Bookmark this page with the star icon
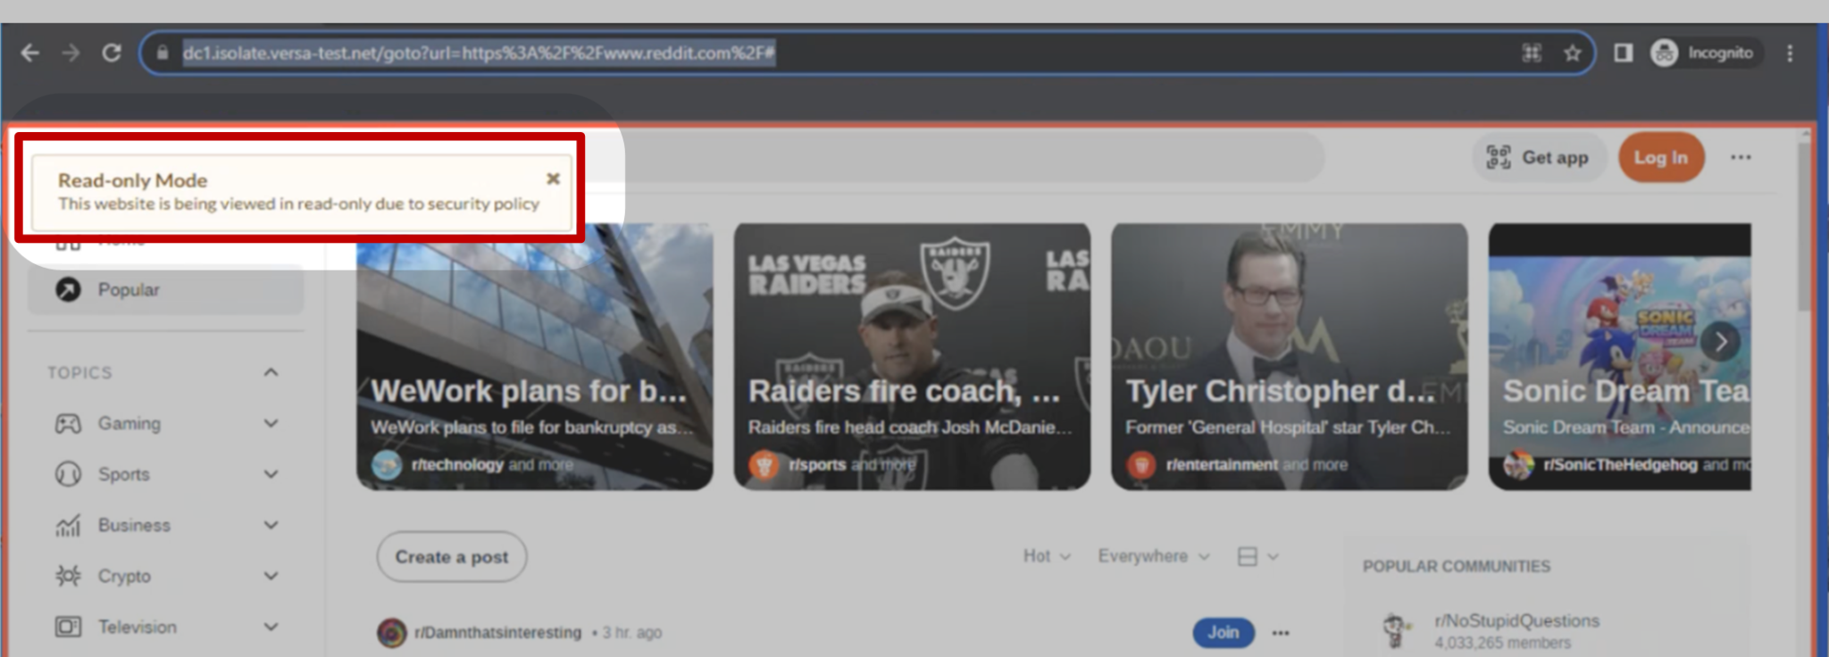 pos(1573,54)
